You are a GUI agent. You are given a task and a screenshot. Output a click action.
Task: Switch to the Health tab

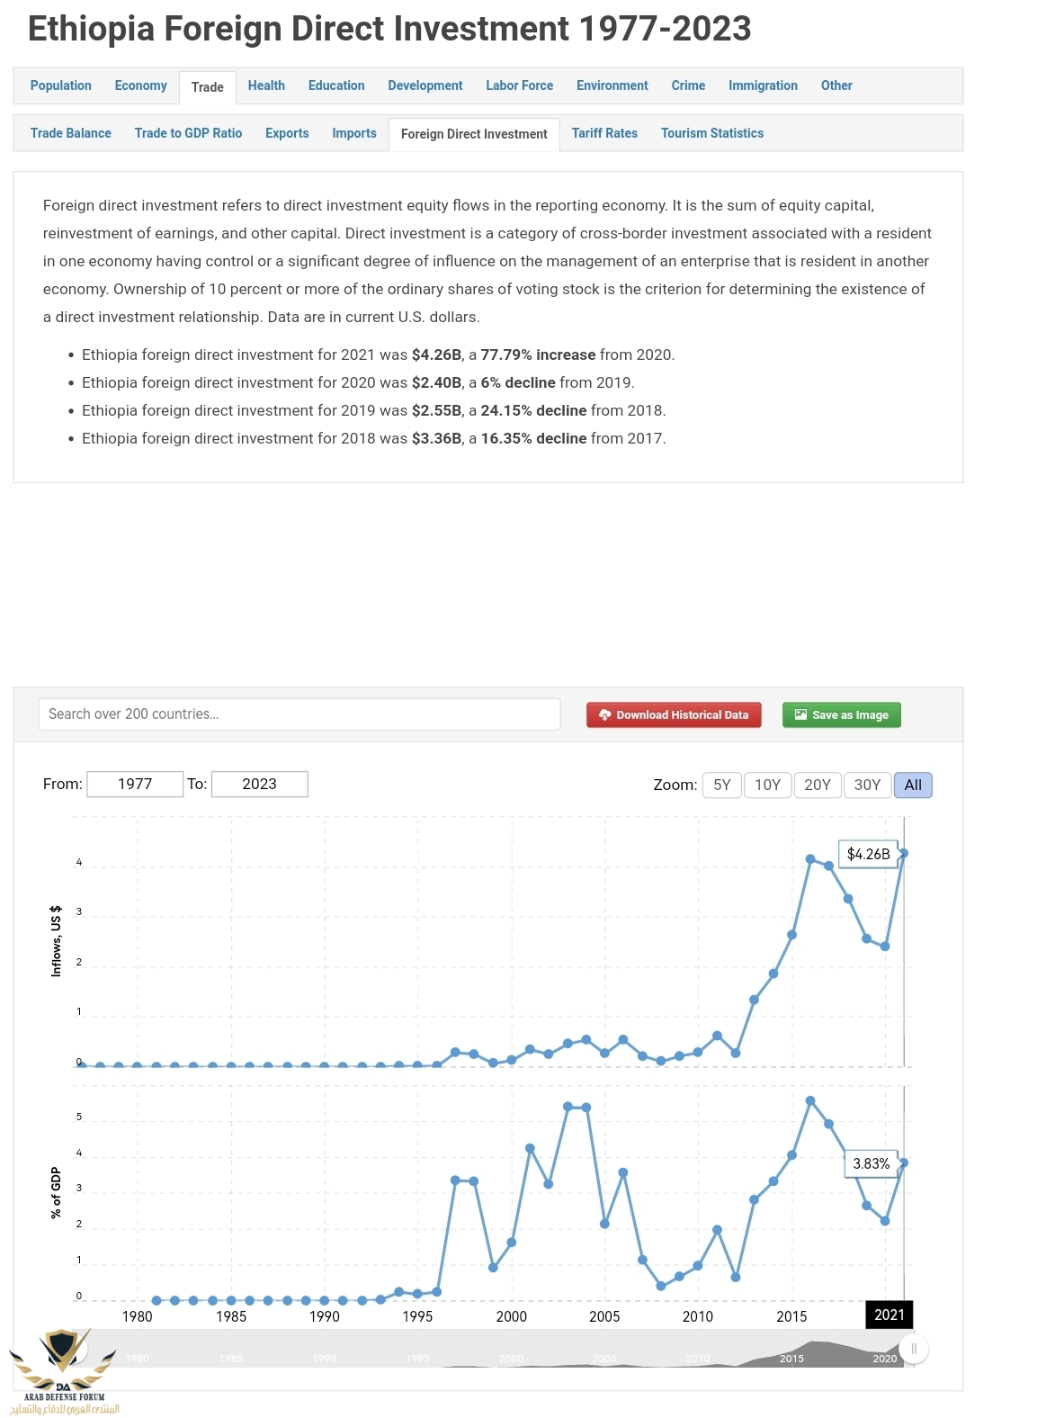coord(266,85)
